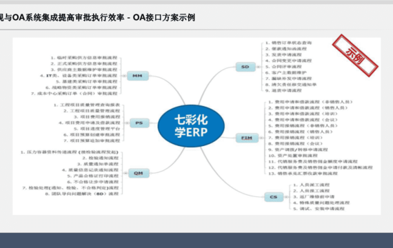The image size is (393, 248).
Task: Click the red 示例 stamp
Action: click(x=355, y=56)
